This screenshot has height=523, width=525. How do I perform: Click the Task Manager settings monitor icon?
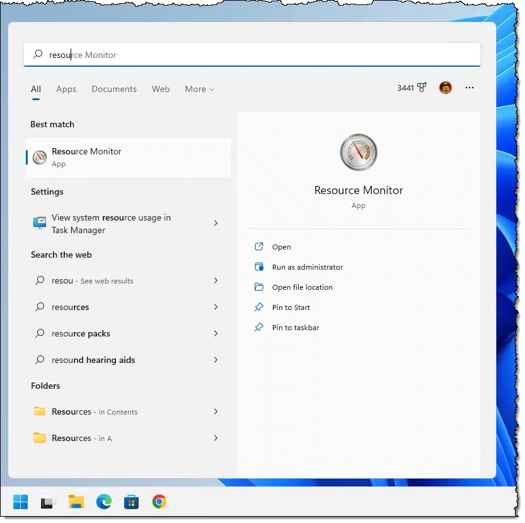point(40,223)
